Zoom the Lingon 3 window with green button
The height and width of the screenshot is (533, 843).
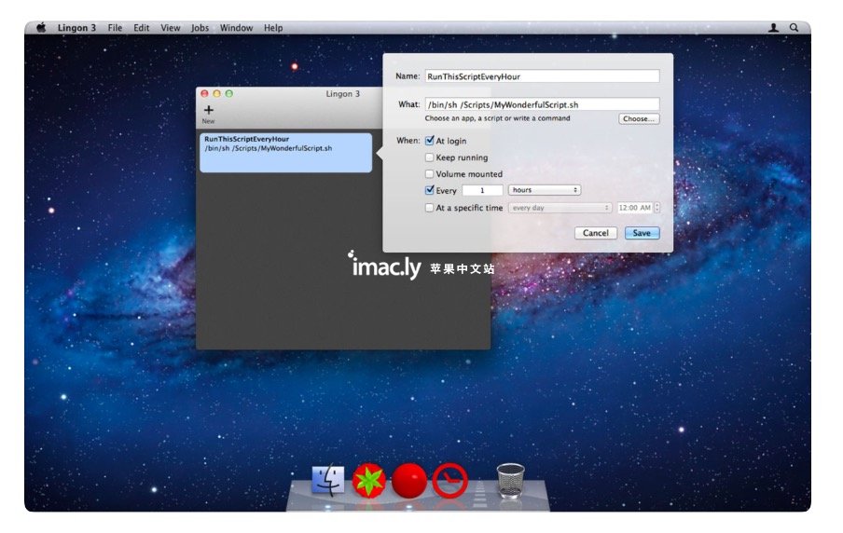tap(229, 93)
